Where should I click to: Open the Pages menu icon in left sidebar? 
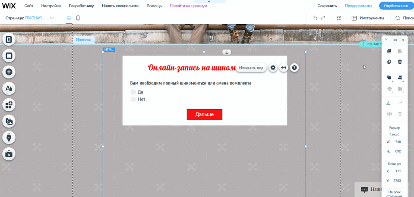pyautogui.click(x=9, y=39)
